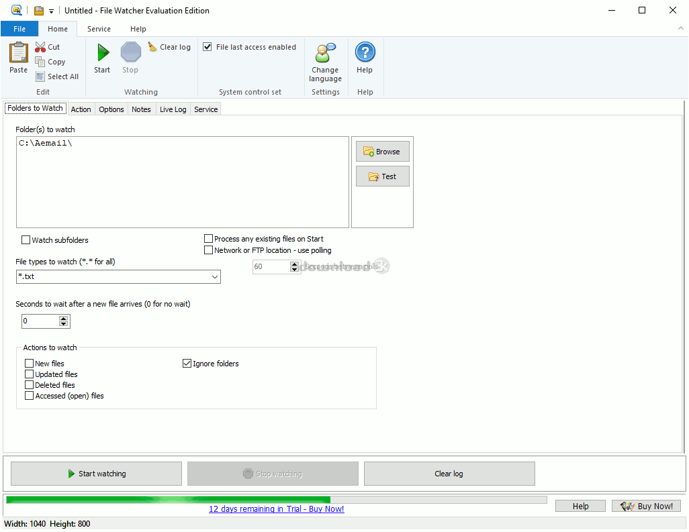This screenshot has height=532, width=689.
Task: Uncheck Ignore folders
Action: tap(187, 364)
